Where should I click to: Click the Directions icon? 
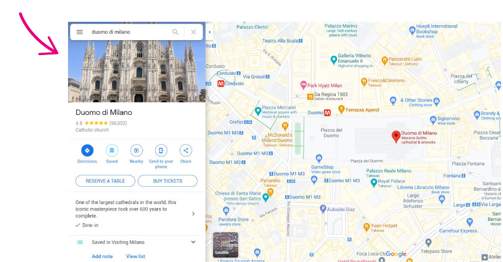tap(87, 151)
